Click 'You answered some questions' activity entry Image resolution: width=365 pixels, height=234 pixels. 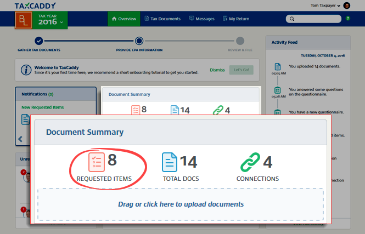click(x=316, y=92)
